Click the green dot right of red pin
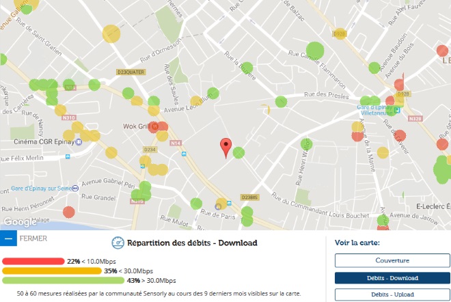Screen dimensions: 451x302 coord(238,152)
